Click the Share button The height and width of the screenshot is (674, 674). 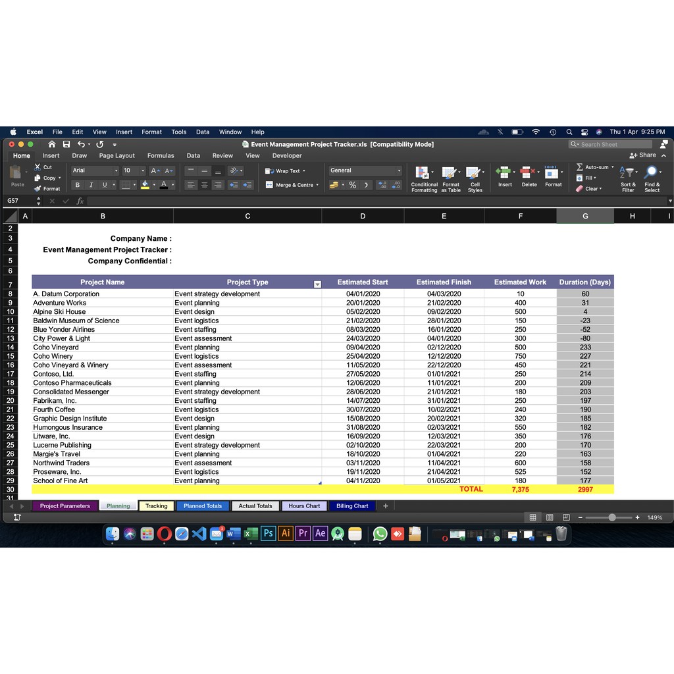[x=643, y=155]
